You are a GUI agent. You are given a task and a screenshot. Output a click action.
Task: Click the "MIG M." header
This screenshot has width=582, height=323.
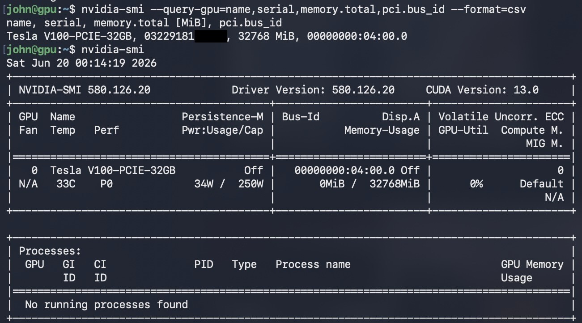[x=545, y=143]
